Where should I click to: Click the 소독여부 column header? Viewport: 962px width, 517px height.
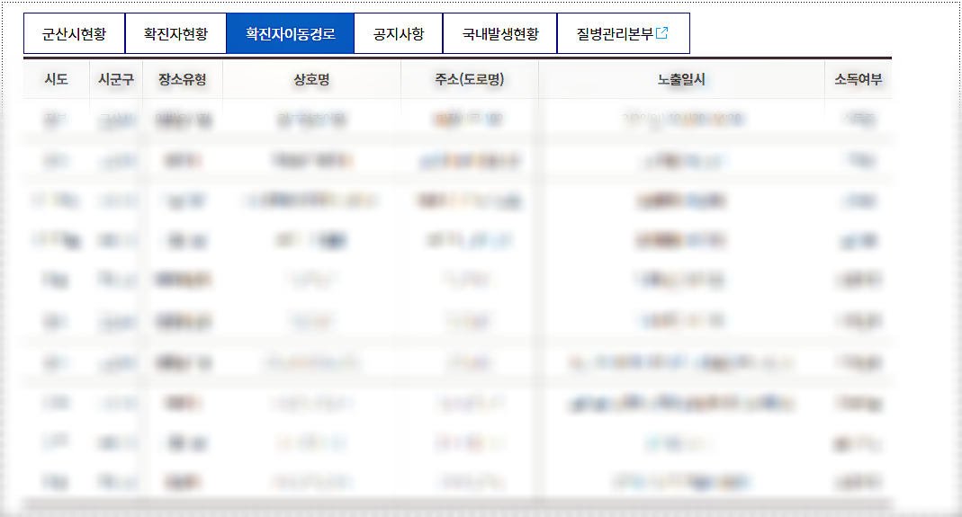pyautogui.click(x=859, y=79)
